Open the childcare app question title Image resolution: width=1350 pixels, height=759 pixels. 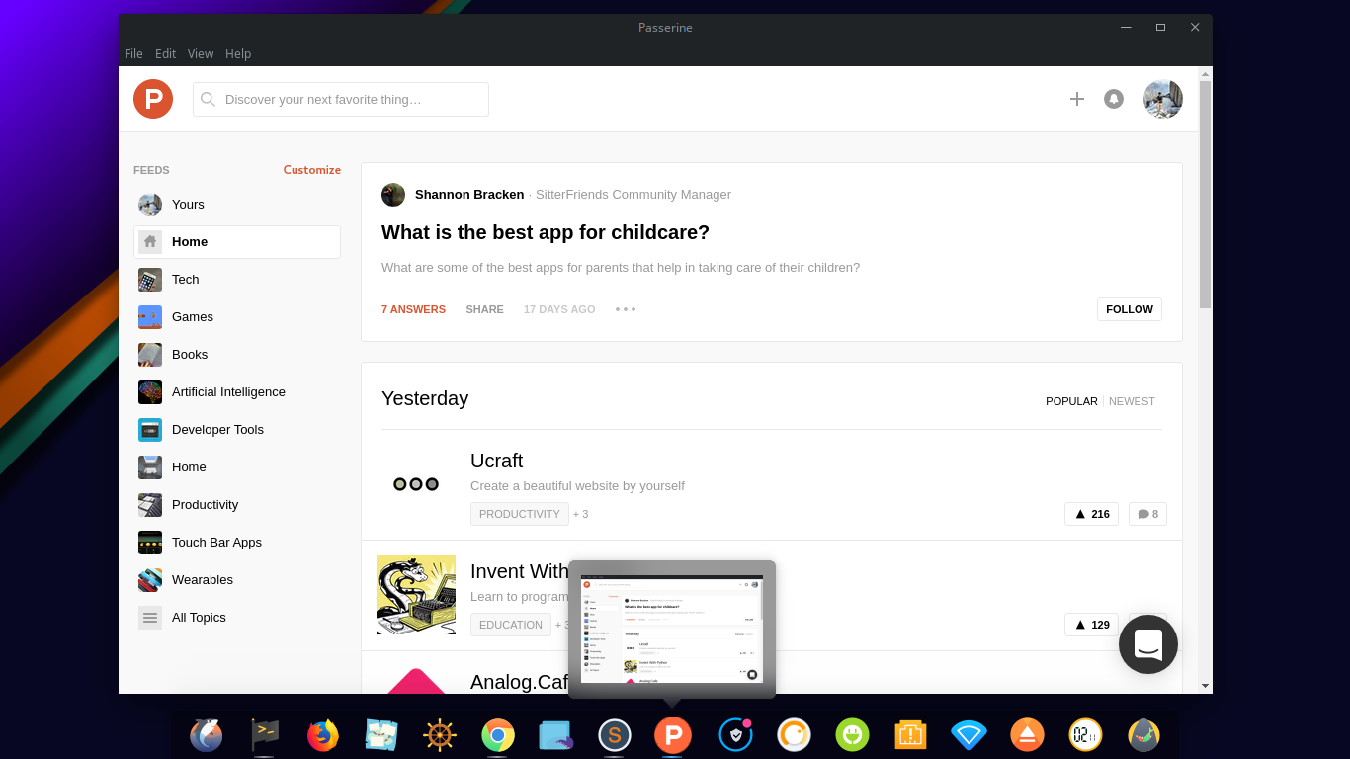click(546, 232)
